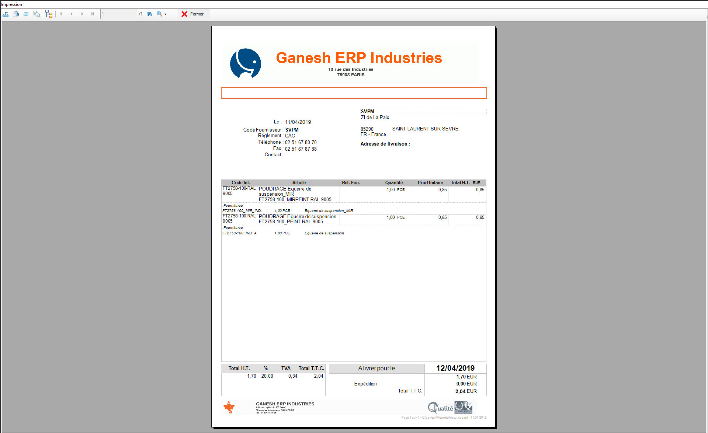
Task: Click the print report icon
Action: point(16,14)
